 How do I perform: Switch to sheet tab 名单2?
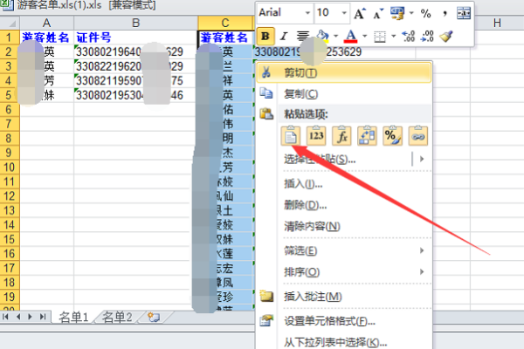coord(117,317)
